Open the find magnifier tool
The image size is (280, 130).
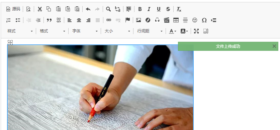coord(108,9)
